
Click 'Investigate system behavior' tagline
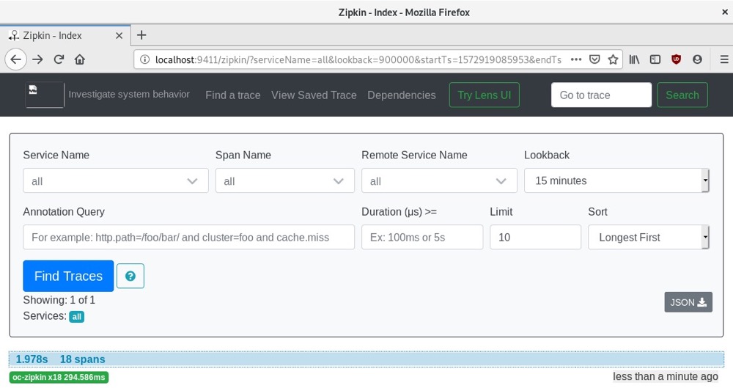tap(129, 94)
